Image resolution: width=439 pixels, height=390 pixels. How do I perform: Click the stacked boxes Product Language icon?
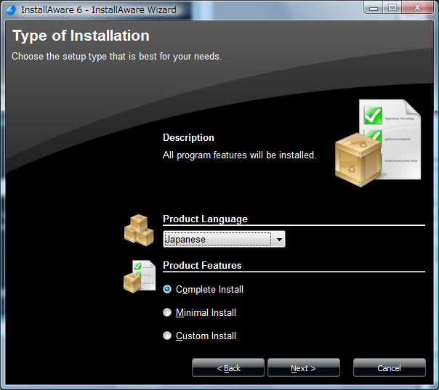[x=139, y=230]
